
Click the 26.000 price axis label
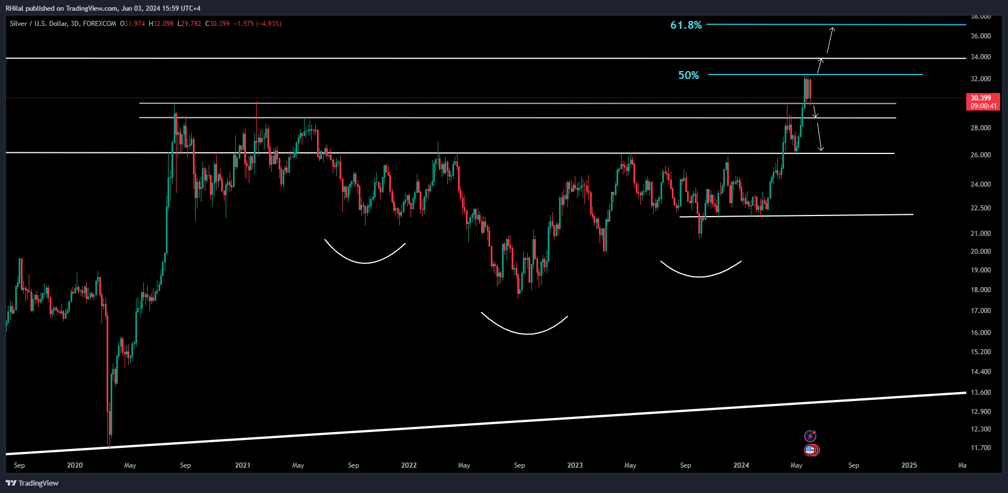[x=981, y=155]
